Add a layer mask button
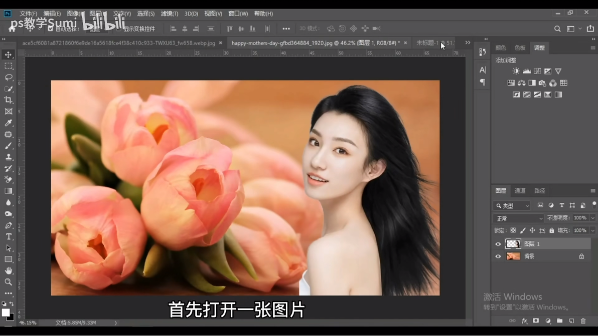Viewport: 598px width, 336px height. (536, 321)
